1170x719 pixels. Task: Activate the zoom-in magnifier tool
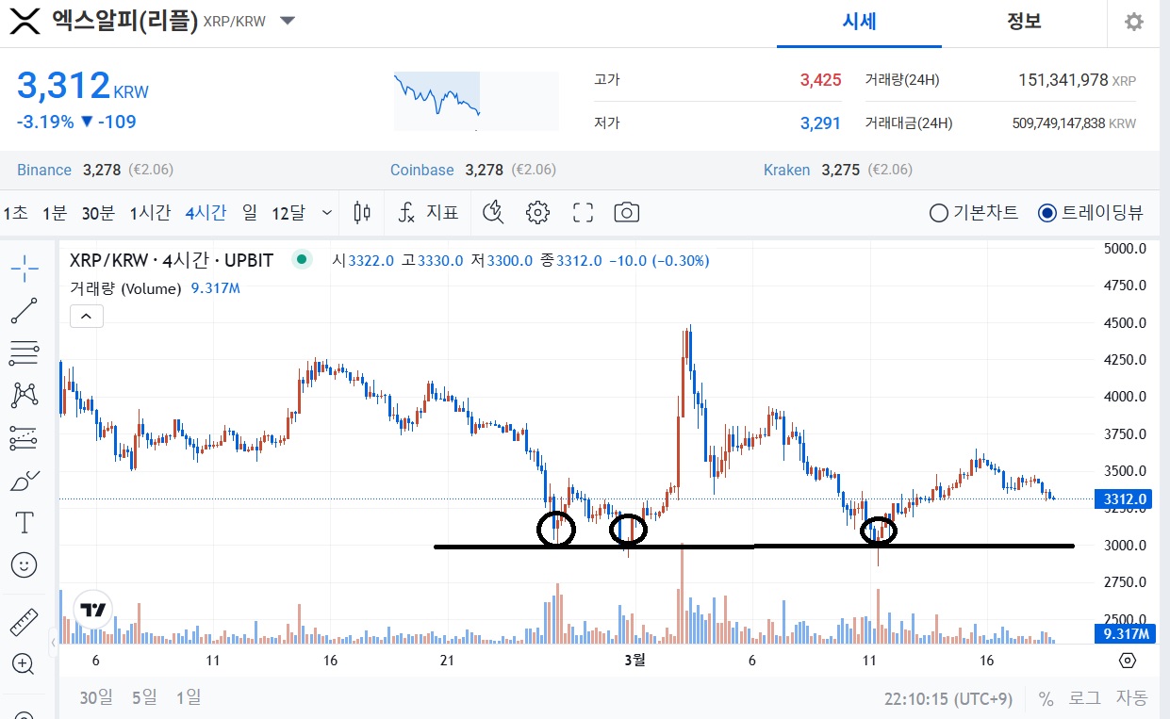click(x=25, y=664)
